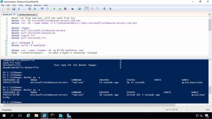
Task: Click the '#add --isolation=hyperv' comment line
Action: coord(54,53)
